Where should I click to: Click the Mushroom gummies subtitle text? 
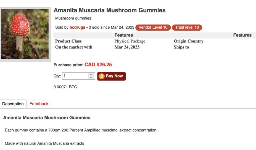[73, 18]
